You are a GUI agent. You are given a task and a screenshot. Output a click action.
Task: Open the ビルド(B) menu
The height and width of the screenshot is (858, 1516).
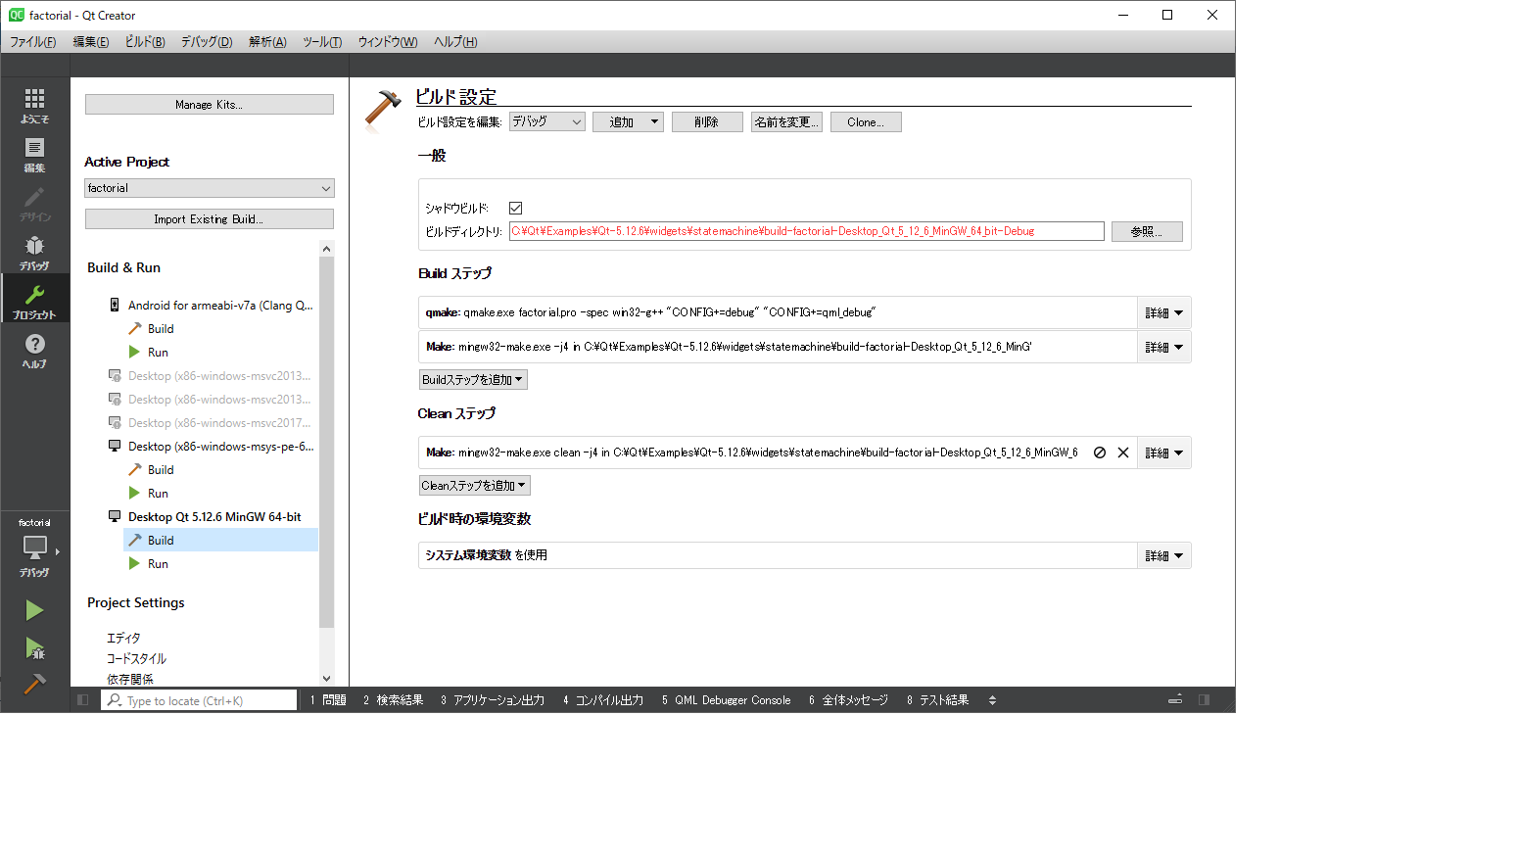pyautogui.click(x=145, y=42)
